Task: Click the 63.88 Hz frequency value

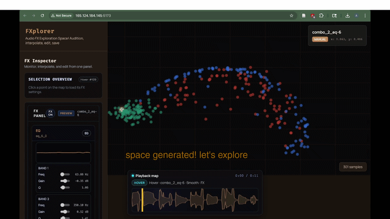Action: tap(81, 174)
